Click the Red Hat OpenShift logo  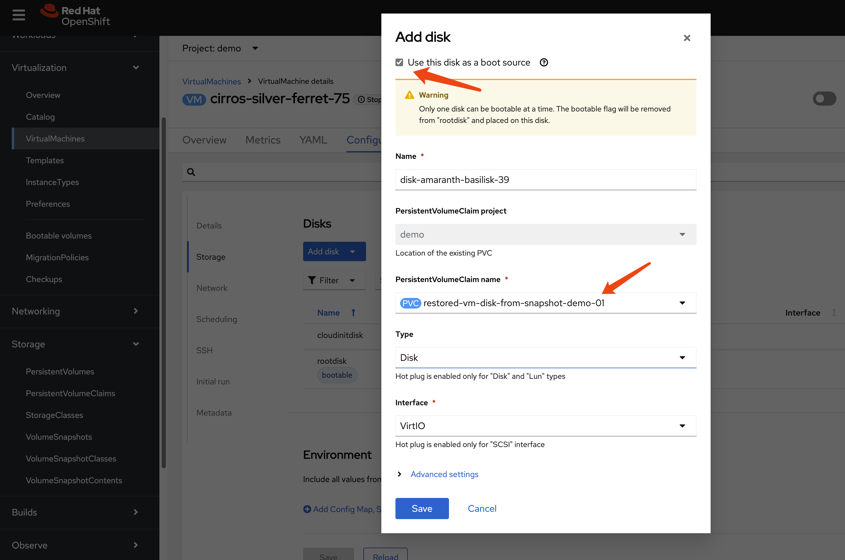(x=75, y=16)
